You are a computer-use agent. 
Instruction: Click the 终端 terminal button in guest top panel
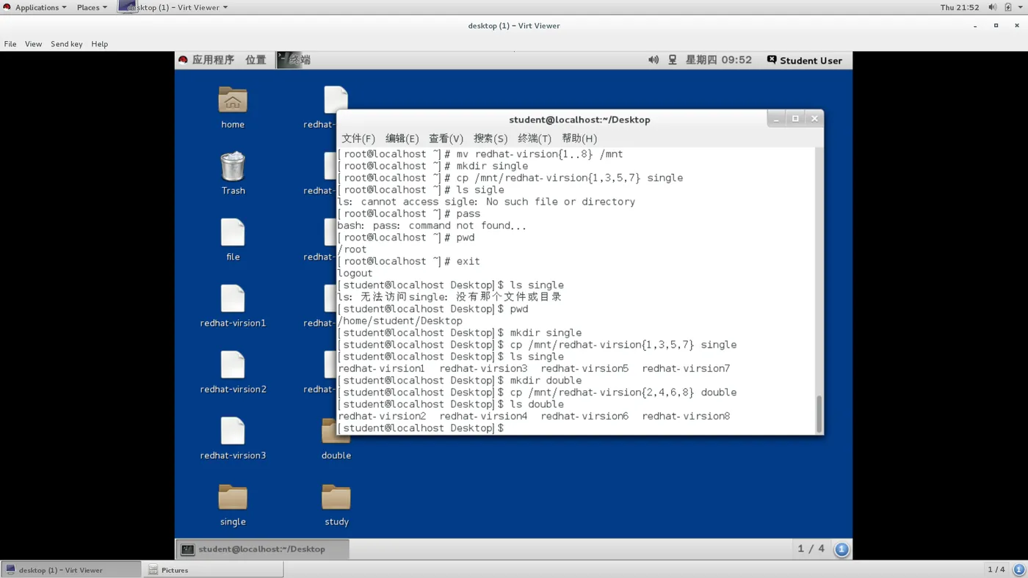tap(294, 60)
